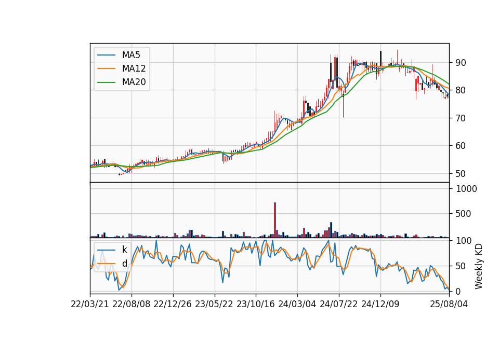Click the green MA20 legend line sample
The image size is (499, 358).
point(106,82)
